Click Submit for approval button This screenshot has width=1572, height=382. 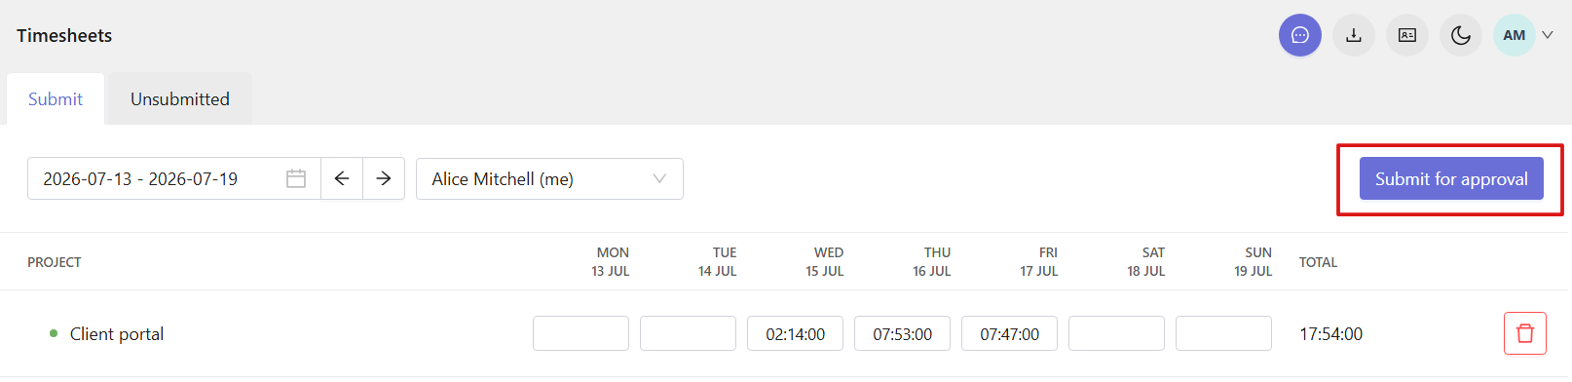tap(1451, 178)
